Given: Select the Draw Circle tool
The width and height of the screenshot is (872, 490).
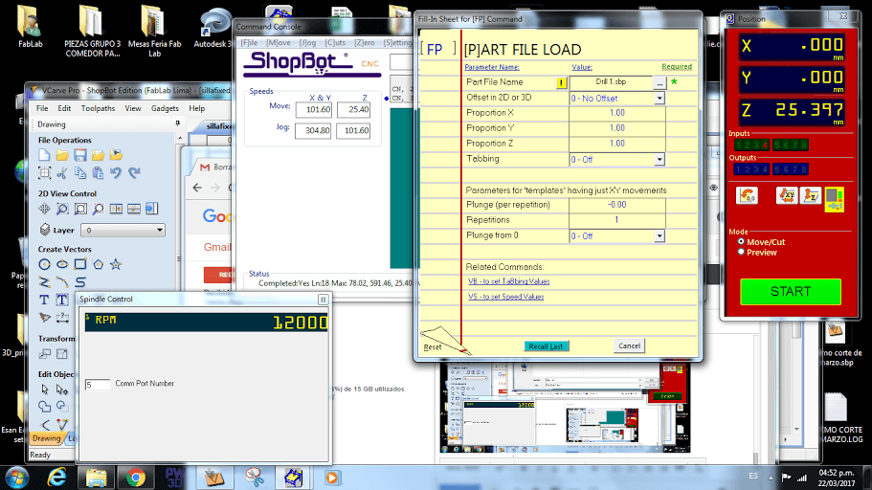Looking at the screenshot, I should (x=44, y=264).
